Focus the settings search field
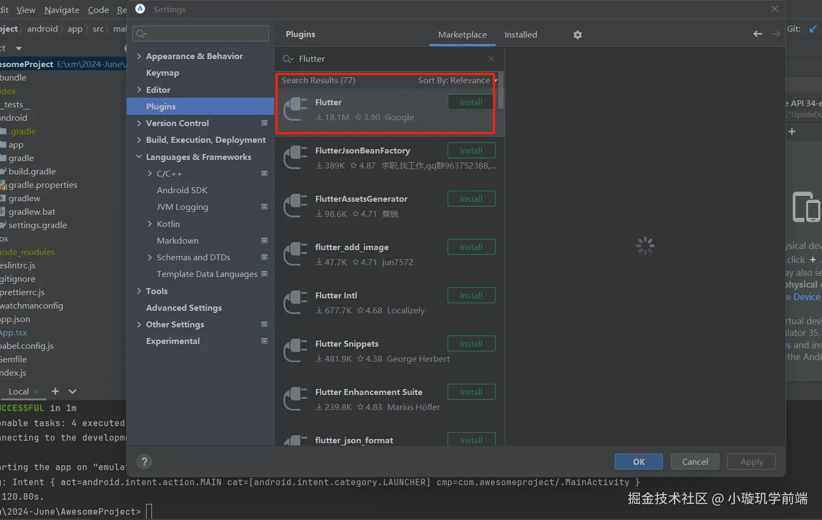The height and width of the screenshot is (520, 822). pos(200,34)
